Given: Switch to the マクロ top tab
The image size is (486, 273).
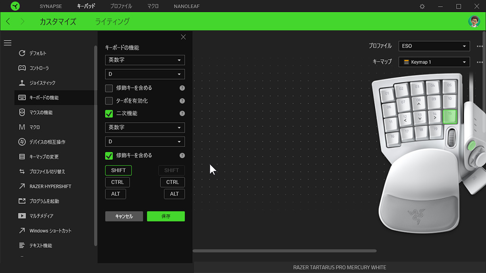Looking at the screenshot, I should point(153,6).
